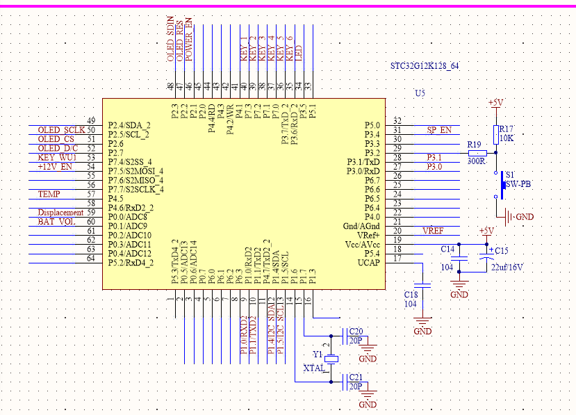Click the 22uf/16V value text

507,268
